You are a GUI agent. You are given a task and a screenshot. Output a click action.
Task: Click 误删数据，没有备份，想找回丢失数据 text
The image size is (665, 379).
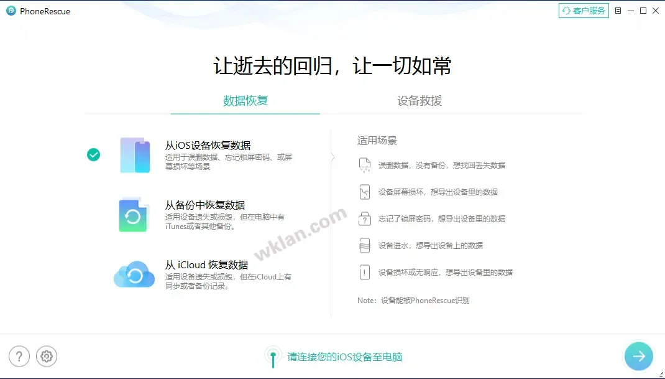point(442,166)
